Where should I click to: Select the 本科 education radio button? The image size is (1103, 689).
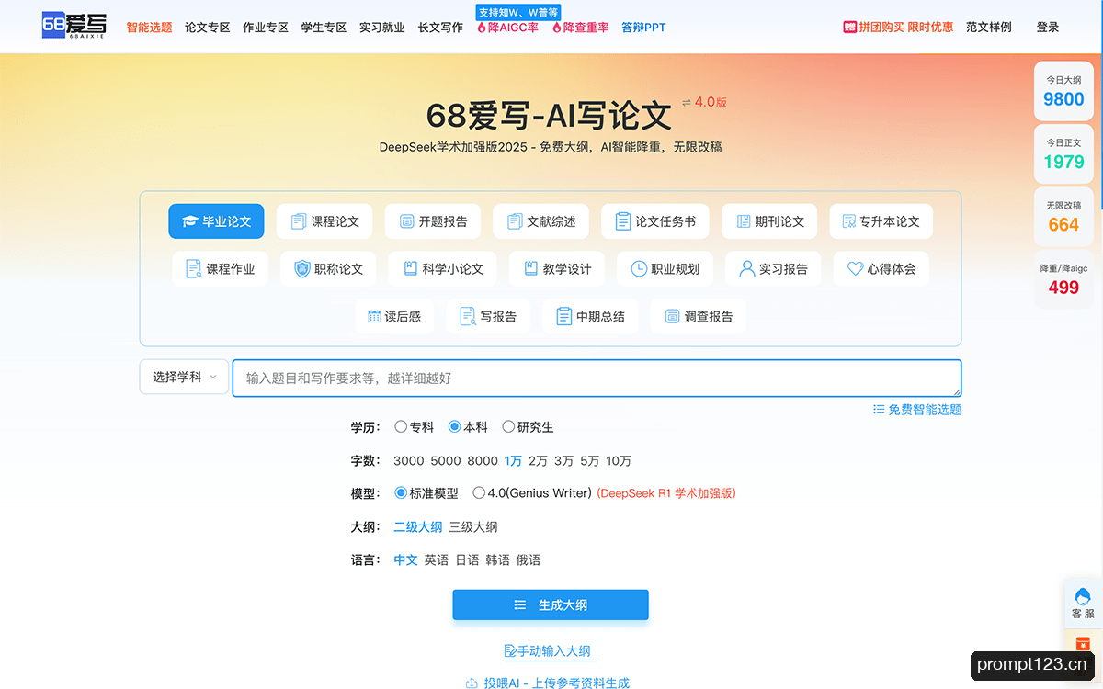pos(454,427)
